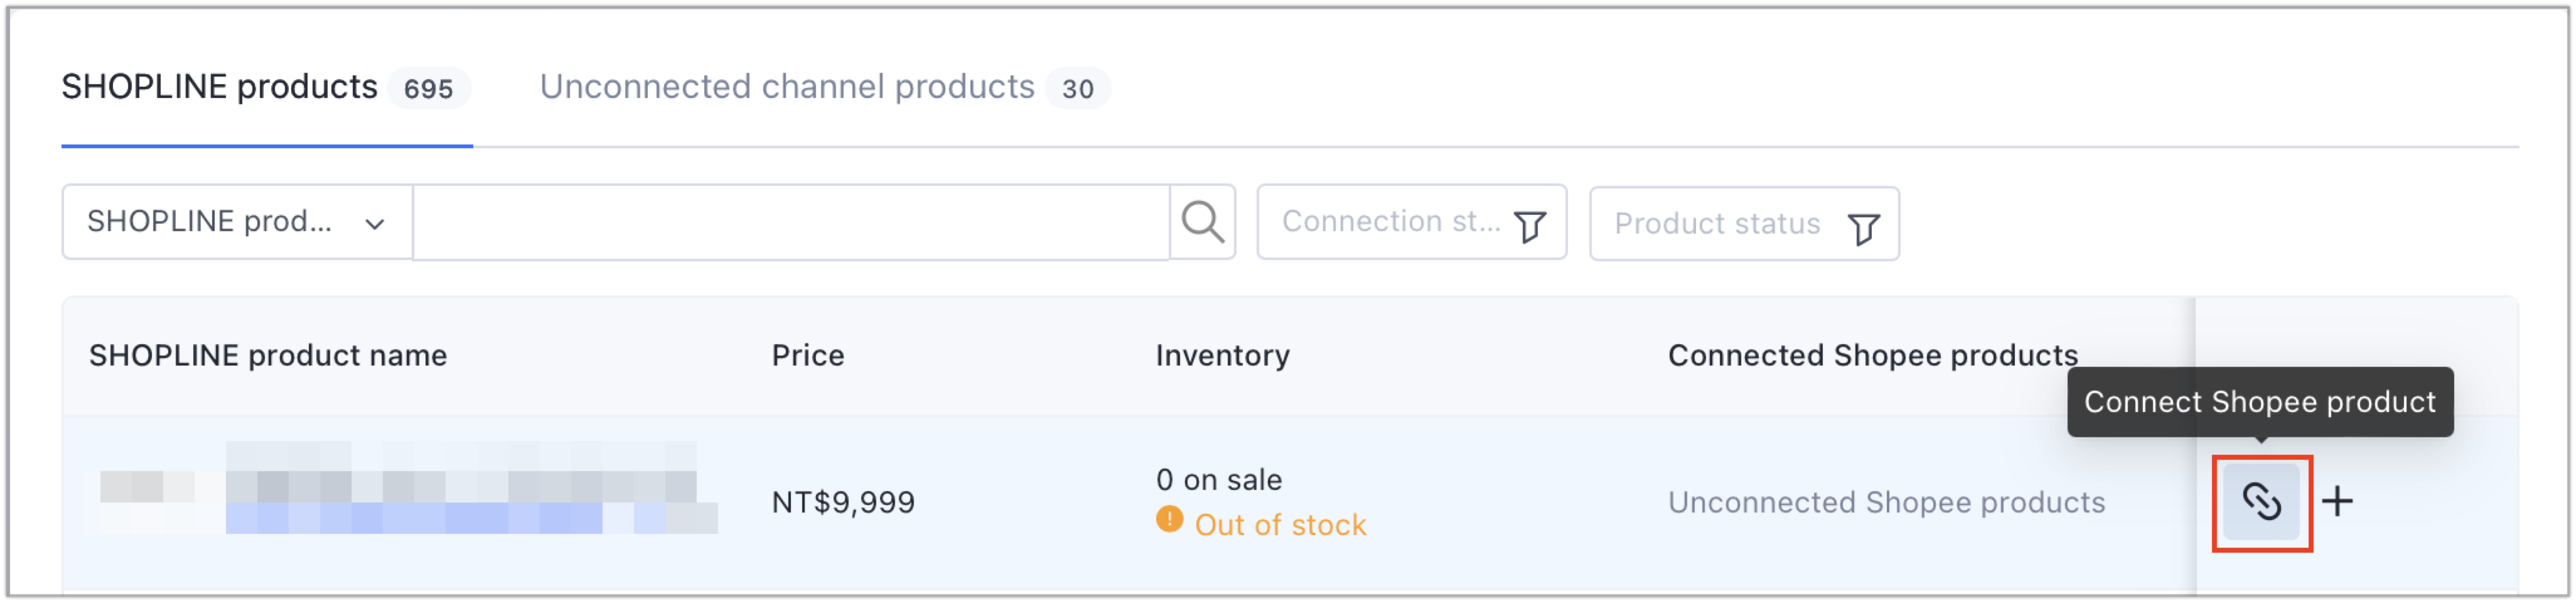Click the Inventory column header
Image resolution: width=2576 pixels, height=603 pixels.
point(1222,355)
